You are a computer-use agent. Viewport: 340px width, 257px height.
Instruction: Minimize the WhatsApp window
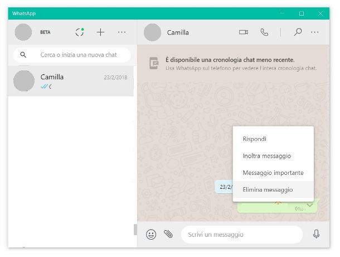click(282, 13)
